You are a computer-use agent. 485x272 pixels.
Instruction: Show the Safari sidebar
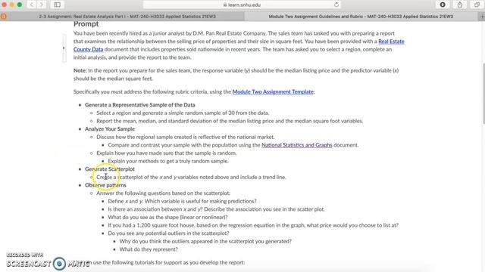click(x=58, y=5)
